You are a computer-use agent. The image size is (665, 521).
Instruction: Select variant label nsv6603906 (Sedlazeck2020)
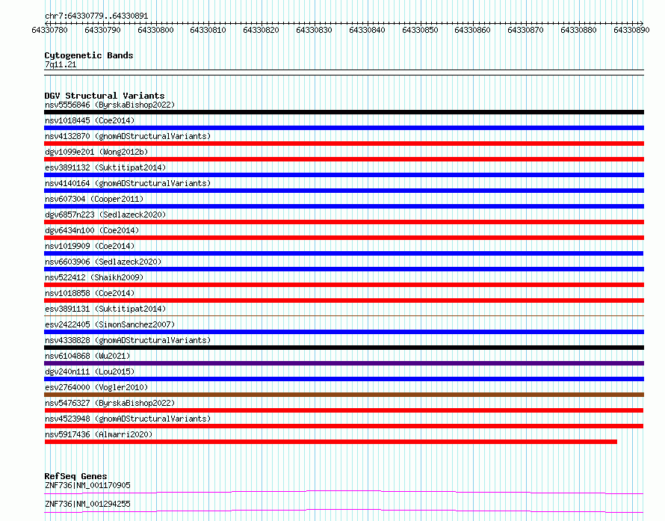point(103,262)
